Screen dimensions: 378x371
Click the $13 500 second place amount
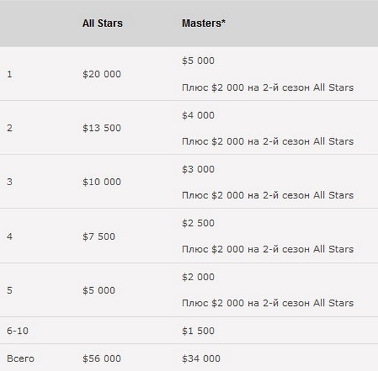point(101,128)
